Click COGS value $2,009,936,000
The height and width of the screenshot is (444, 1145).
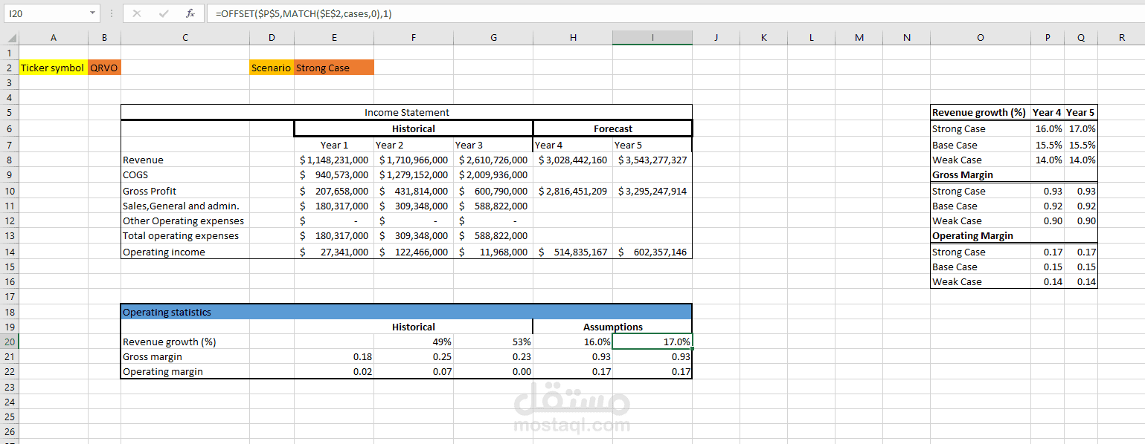tap(493, 174)
